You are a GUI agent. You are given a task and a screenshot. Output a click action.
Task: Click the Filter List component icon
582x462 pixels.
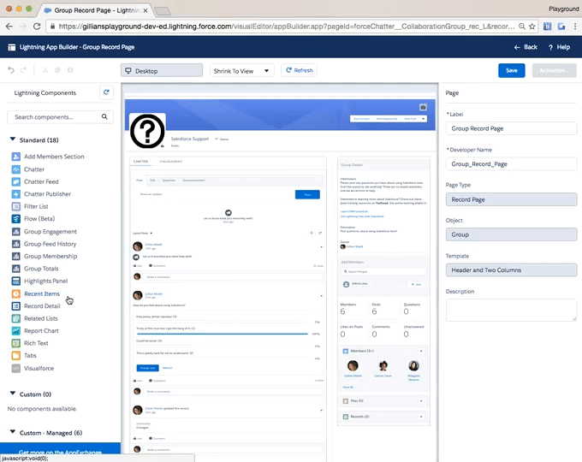coord(16,206)
